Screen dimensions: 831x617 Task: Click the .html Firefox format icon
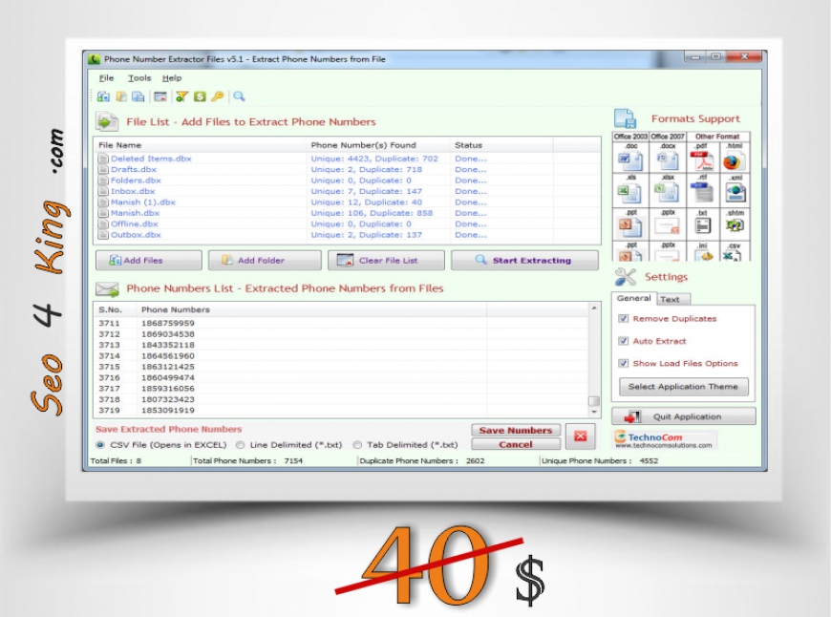(734, 160)
